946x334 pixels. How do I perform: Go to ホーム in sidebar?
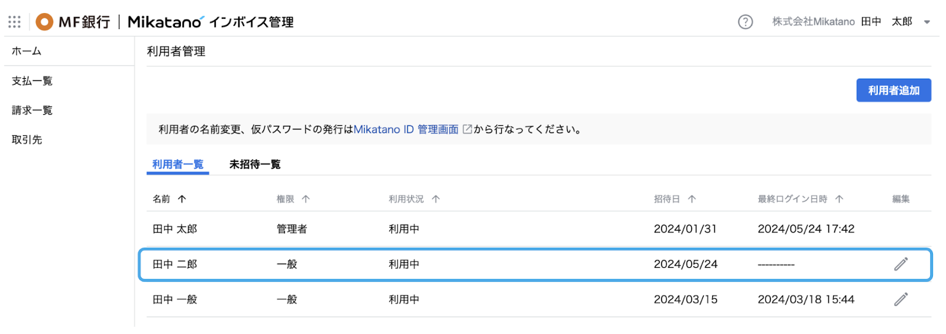coord(27,51)
